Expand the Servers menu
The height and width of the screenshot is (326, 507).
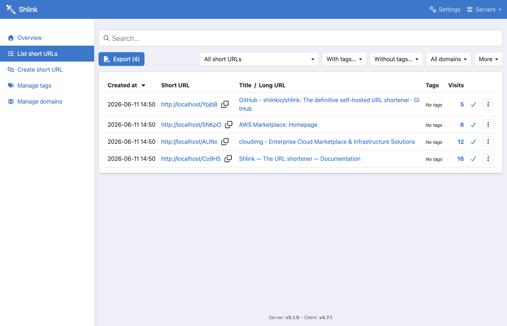(484, 9)
